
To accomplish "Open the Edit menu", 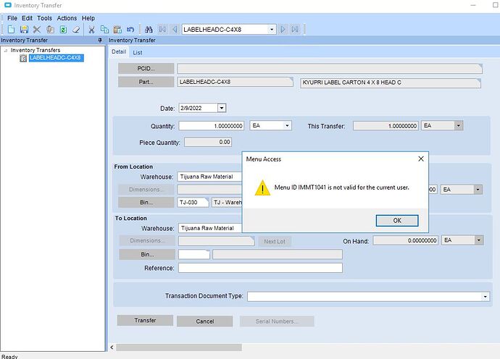I will [27, 18].
